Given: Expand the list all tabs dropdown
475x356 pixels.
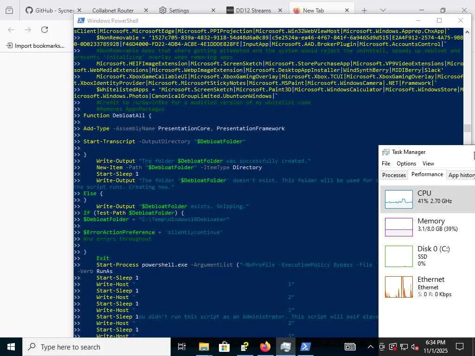Looking at the screenshot, I should click(x=383, y=10).
